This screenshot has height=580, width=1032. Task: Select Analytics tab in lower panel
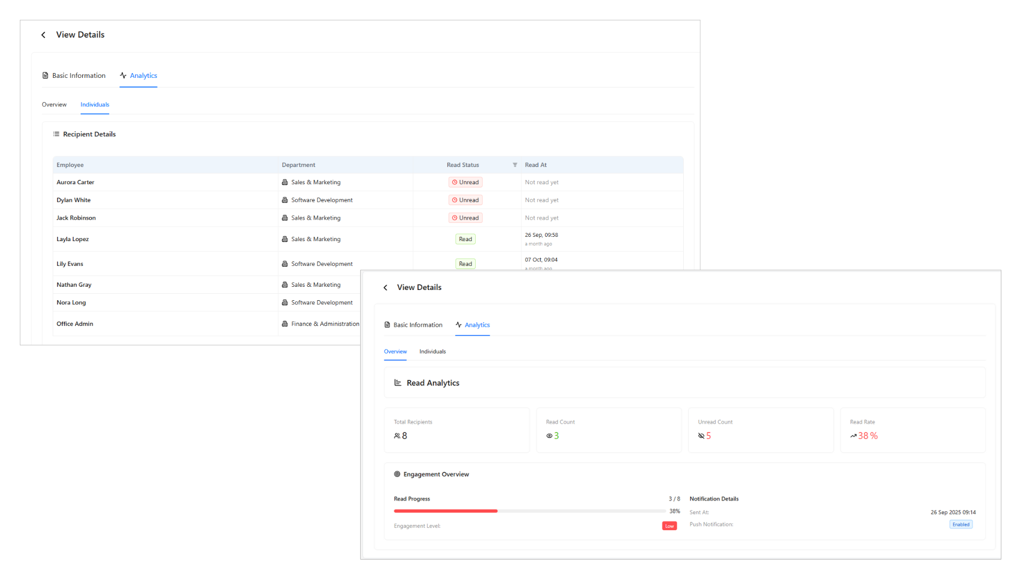coord(472,325)
